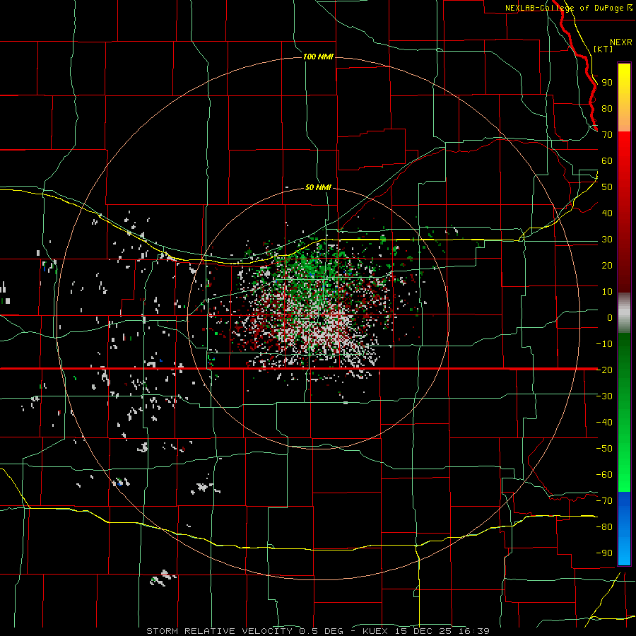Click the KUEX radar site identifier

[x=375, y=631]
